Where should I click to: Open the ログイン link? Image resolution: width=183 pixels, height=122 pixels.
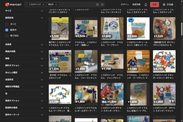click(x=125, y=5)
